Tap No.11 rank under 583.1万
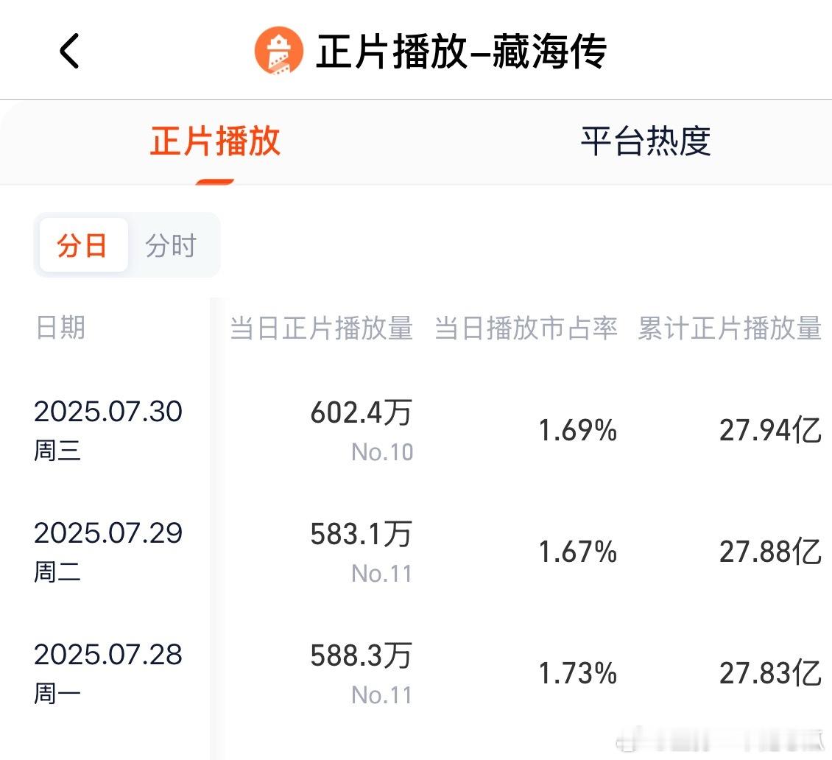832x760 pixels. click(382, 574)
